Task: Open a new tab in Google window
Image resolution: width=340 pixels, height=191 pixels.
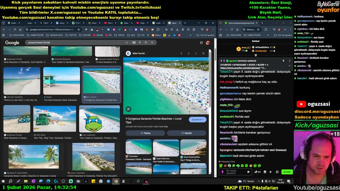Action: click(185, 23)
